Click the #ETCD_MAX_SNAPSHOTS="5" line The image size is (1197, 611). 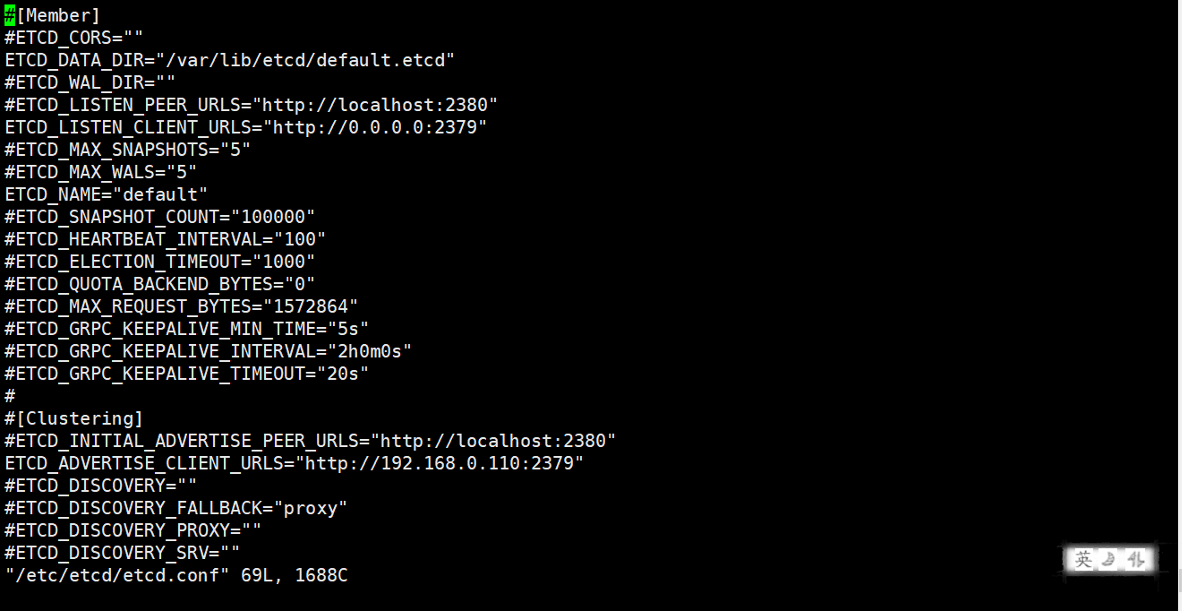tap(128, 150)
